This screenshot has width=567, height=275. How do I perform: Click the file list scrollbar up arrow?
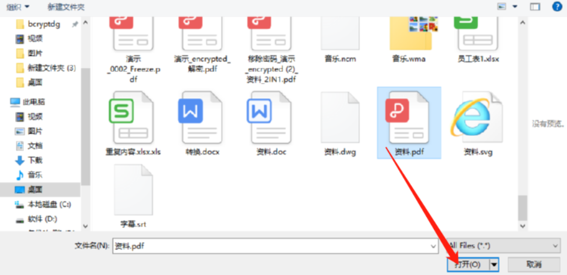click(x=522, y=22)
